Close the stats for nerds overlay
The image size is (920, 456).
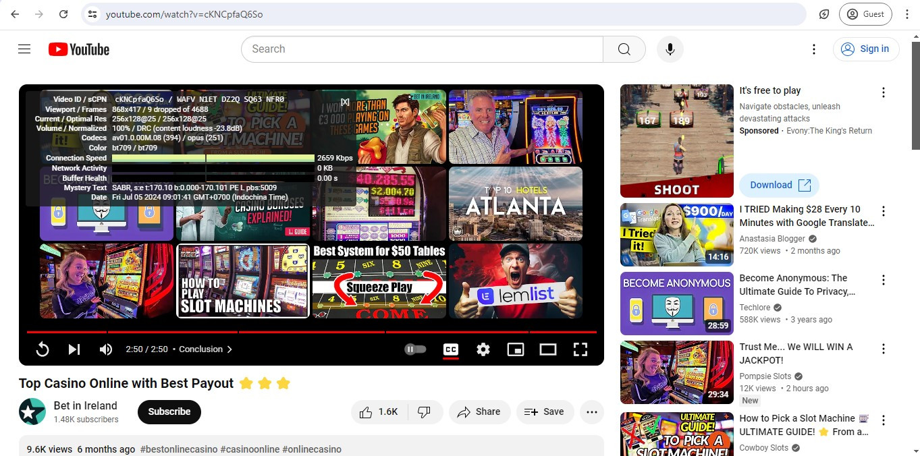click(x=345, y=102)
